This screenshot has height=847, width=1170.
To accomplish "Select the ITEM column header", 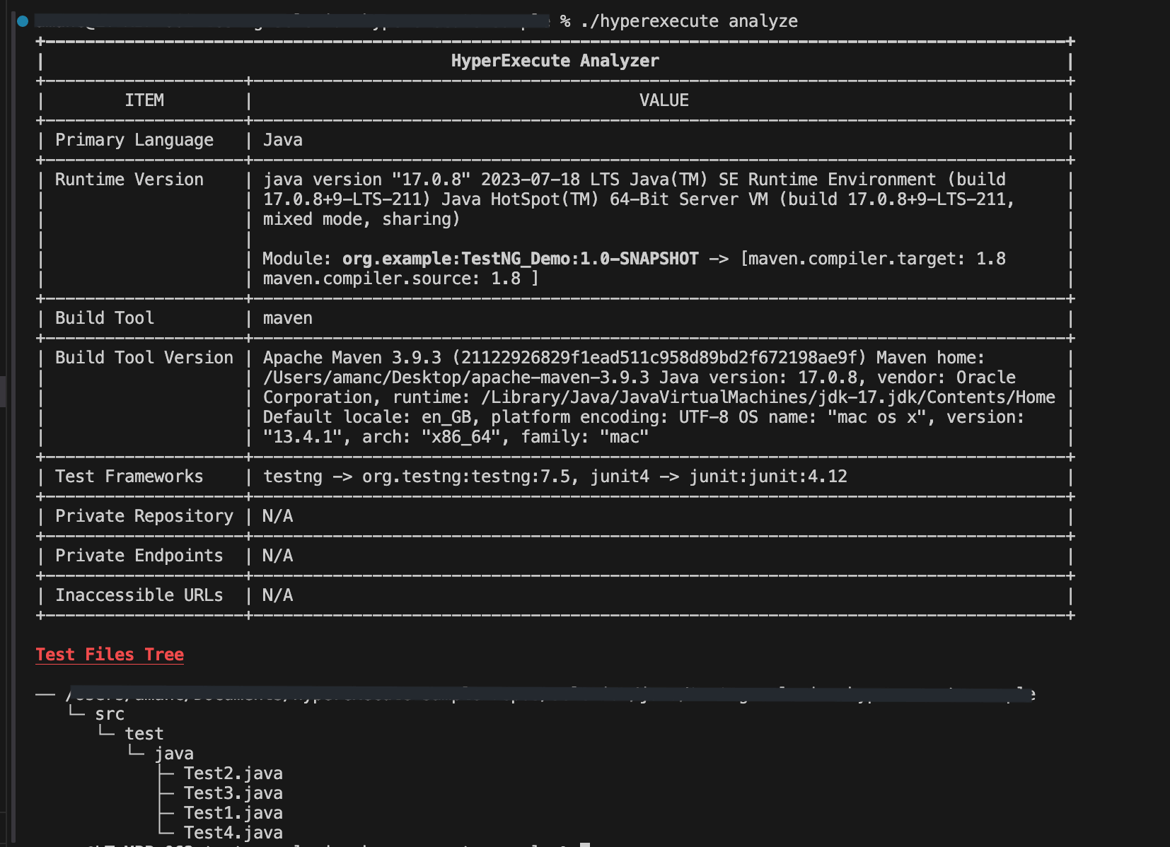I will click(144, 100).
